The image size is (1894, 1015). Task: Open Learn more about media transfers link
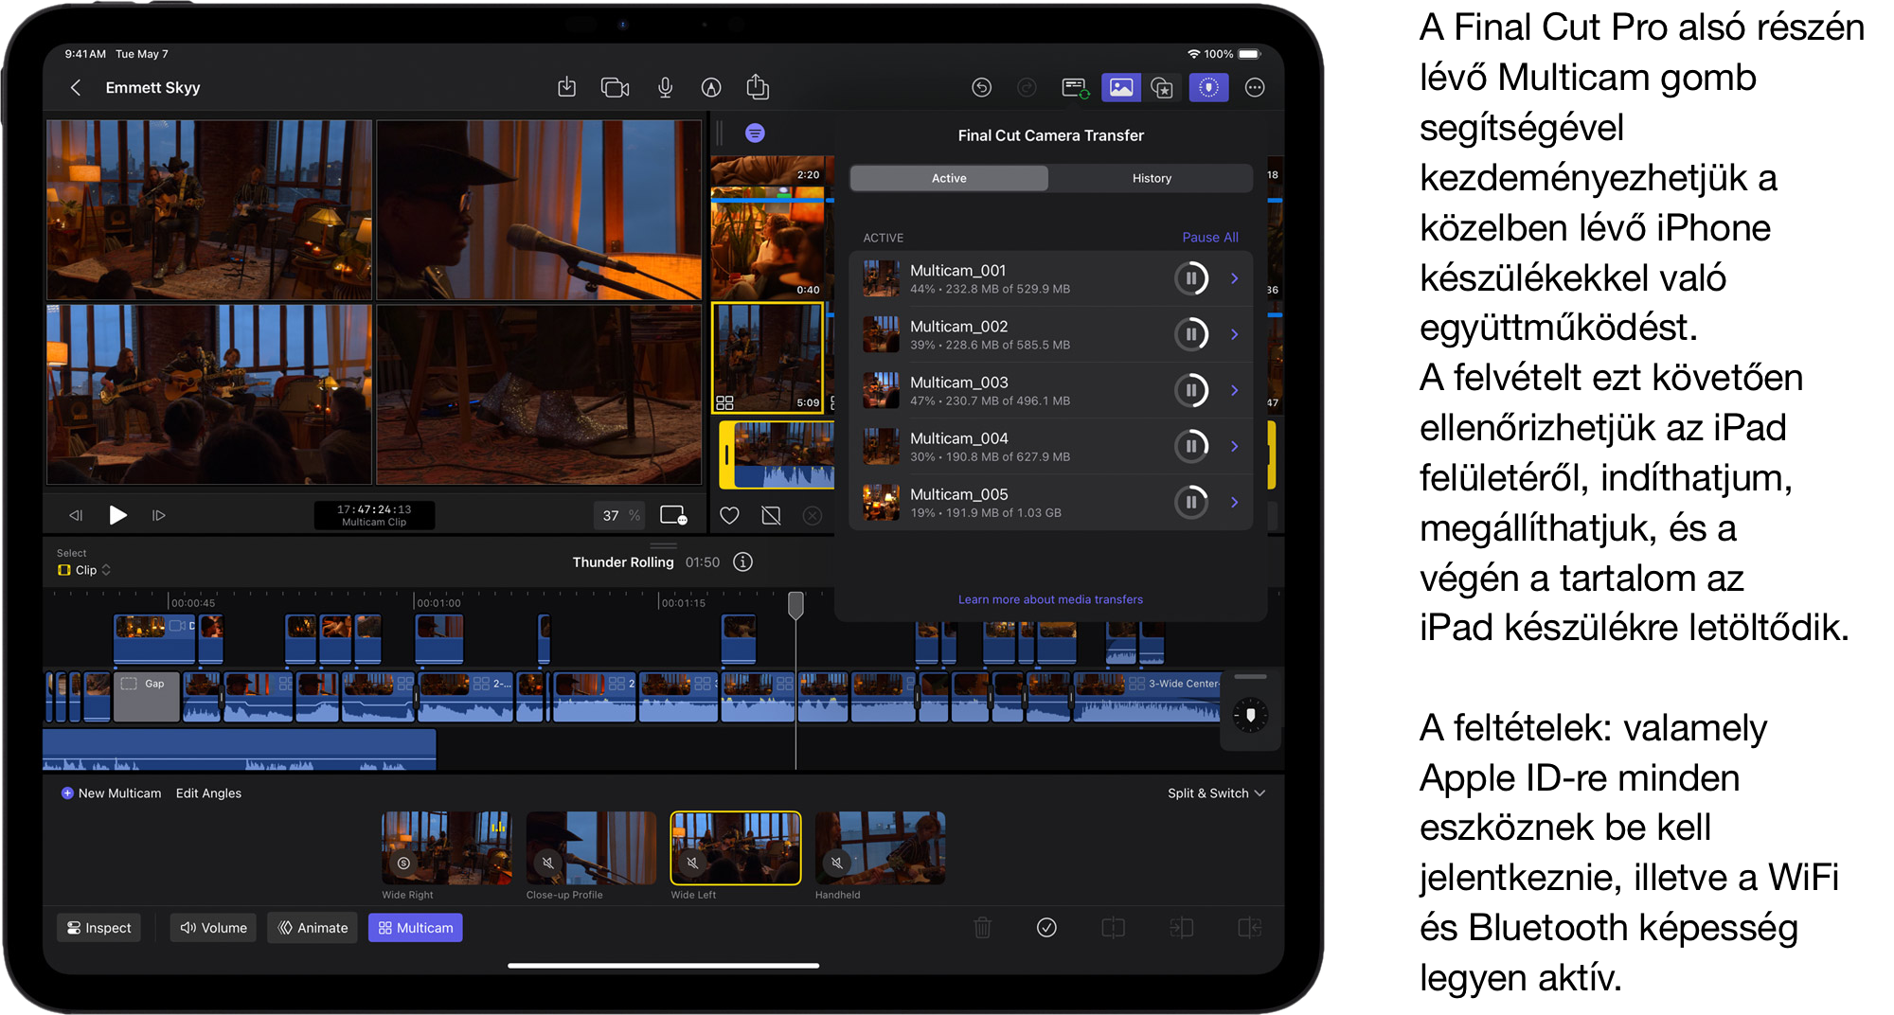click(x=1050, y=599)
